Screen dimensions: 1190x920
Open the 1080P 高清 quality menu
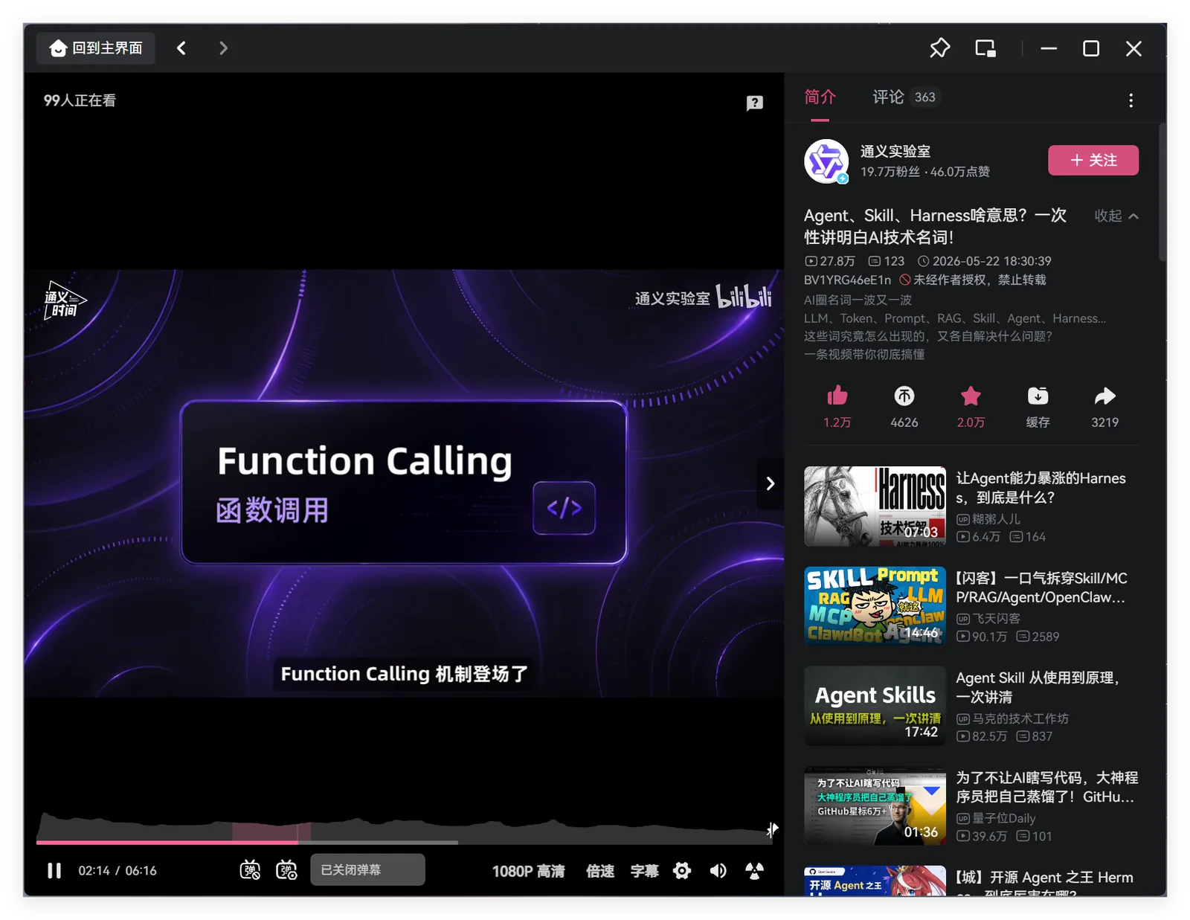coord(528,871)
